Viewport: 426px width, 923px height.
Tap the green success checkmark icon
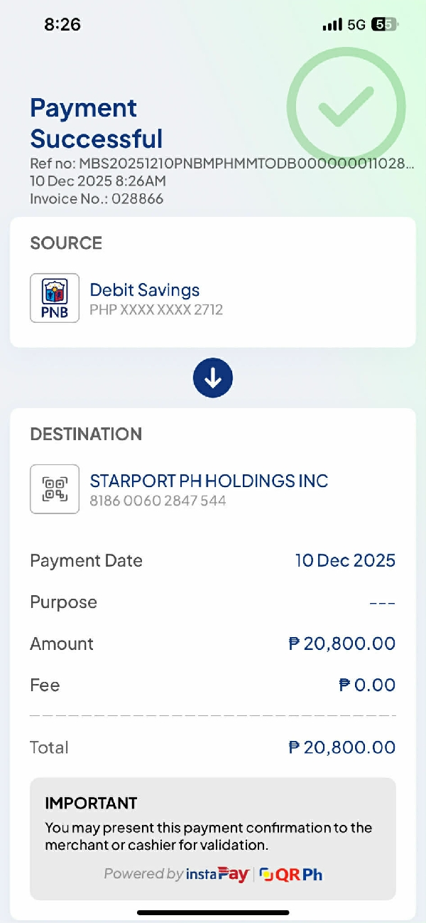point(346,107)
